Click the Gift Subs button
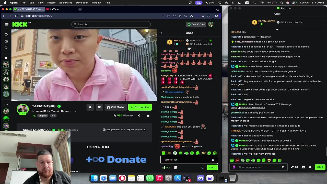 [116, 107]
